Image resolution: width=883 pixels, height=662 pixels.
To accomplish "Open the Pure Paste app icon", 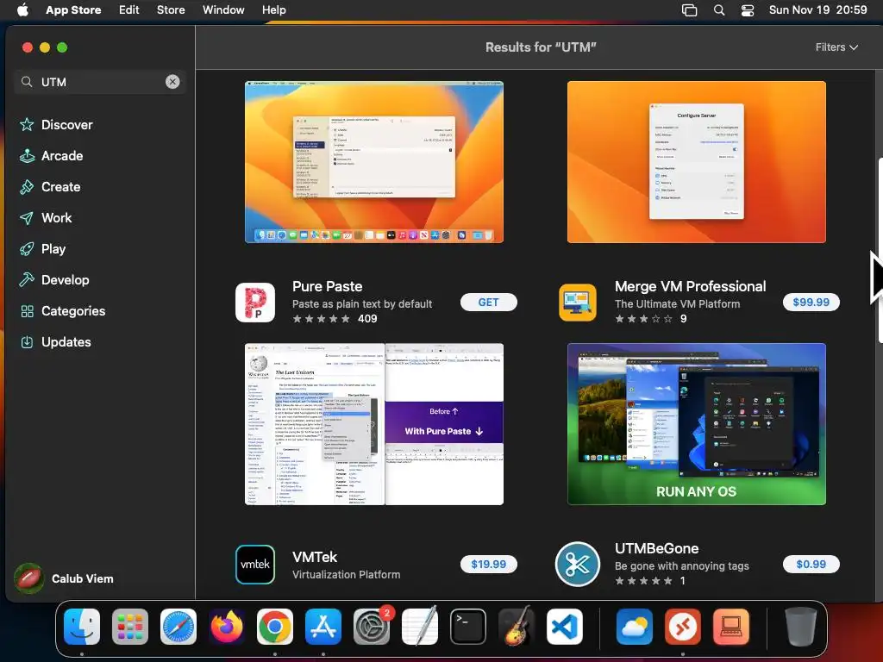I will click(255, 303).
